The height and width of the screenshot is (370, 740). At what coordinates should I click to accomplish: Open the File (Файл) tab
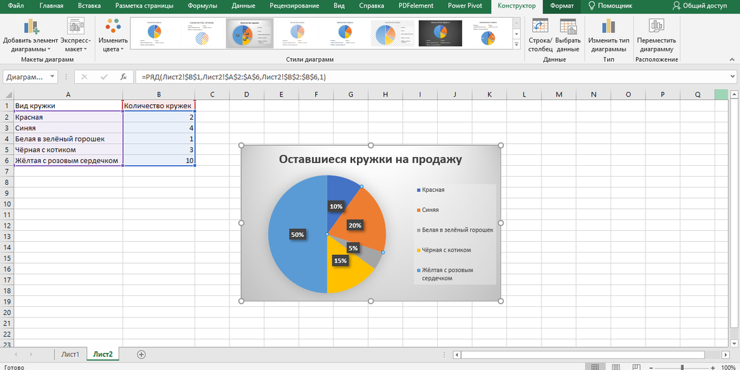[x=16, y=6]
